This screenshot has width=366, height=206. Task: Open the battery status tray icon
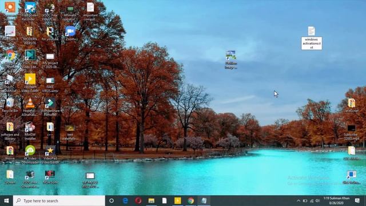coord(305,201)
